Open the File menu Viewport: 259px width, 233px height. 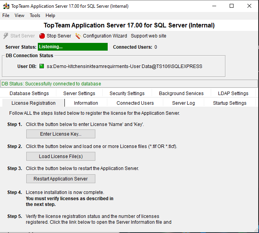(x=6, y=15)
